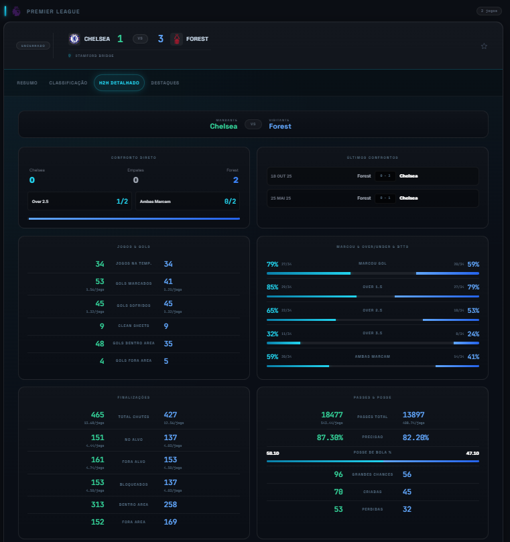Image resolution: width=510 pixels, height=542 pixels.
Task: Click Forest's Over 3.5 24% value
Action: [x=473, y=334]
